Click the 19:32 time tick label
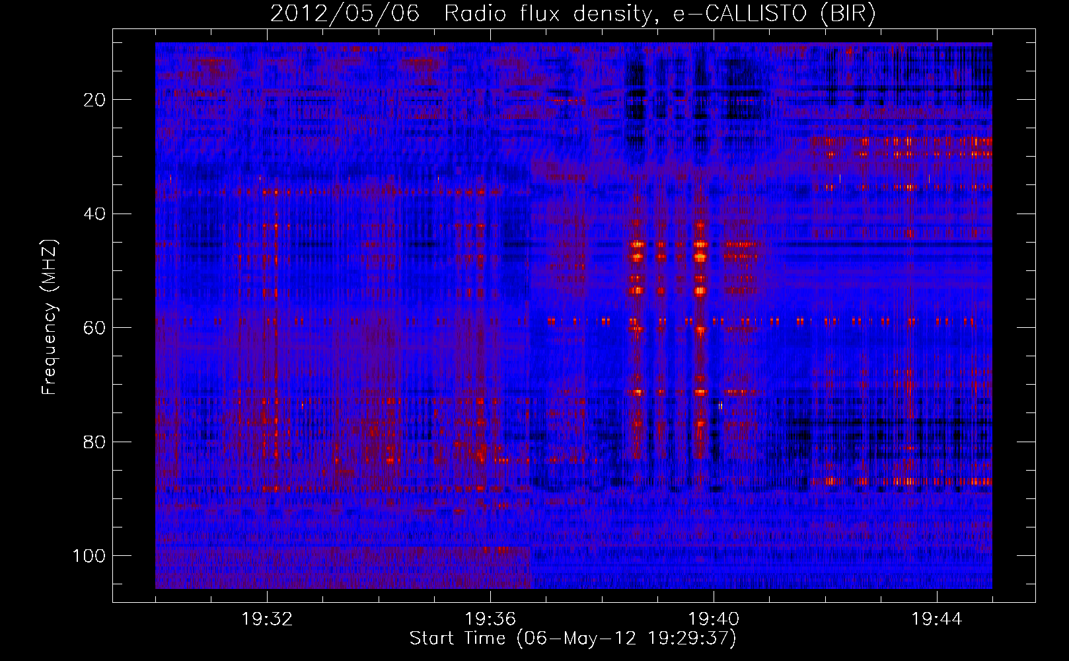This screenshot has height=661, width=1069. [x=267, y=619]
